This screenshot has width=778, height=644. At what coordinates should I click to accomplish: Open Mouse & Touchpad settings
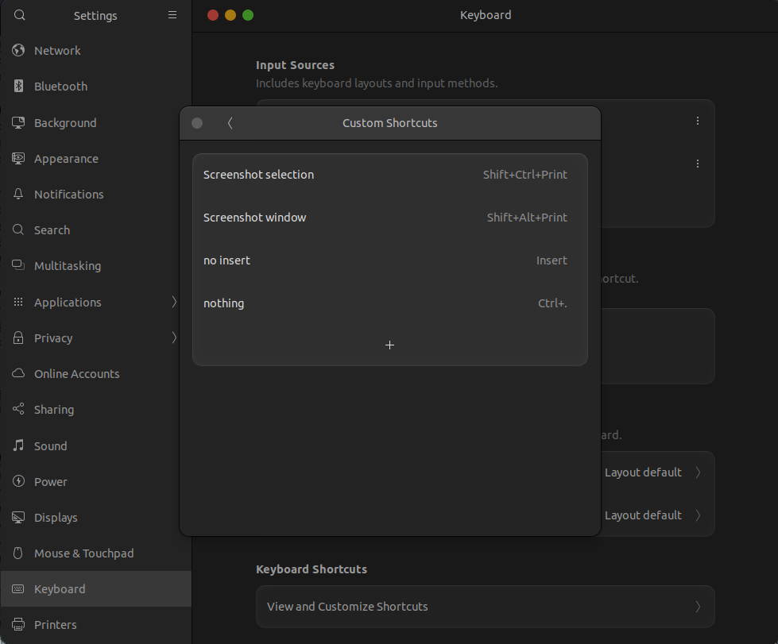[83, 553]
